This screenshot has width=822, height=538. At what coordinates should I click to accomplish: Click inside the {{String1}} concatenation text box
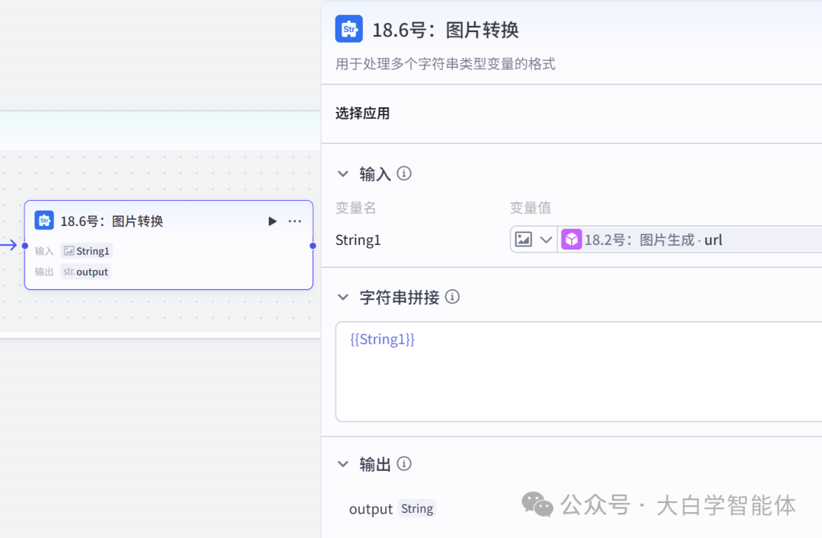[x=578, y=371]
